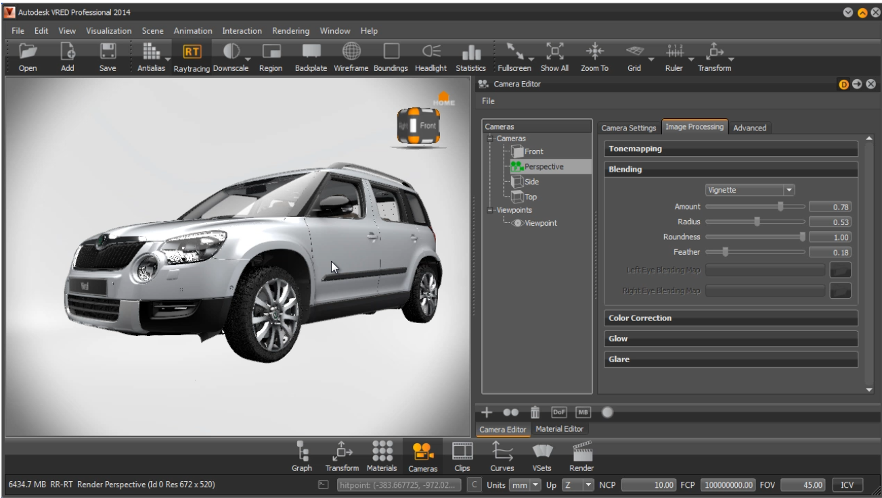
Task: Collapse the Viewpoints tree node
Action: pos(490,210)
